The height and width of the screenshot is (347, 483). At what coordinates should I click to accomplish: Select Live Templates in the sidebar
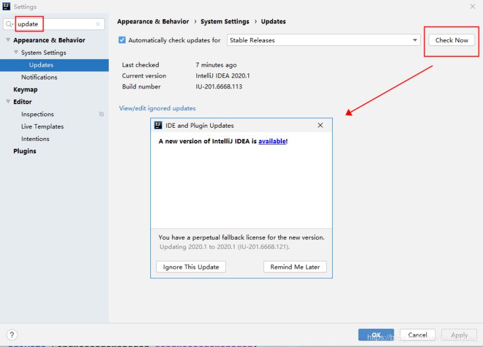[x=42, y=127]
